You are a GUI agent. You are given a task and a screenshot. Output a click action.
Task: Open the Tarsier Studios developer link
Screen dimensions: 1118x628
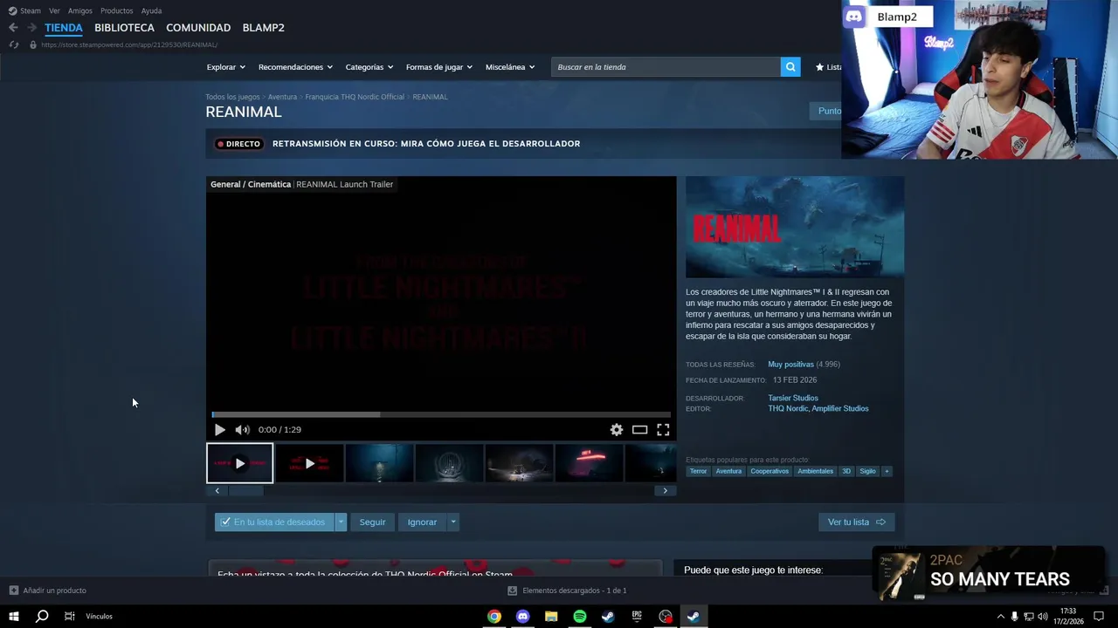793,399
